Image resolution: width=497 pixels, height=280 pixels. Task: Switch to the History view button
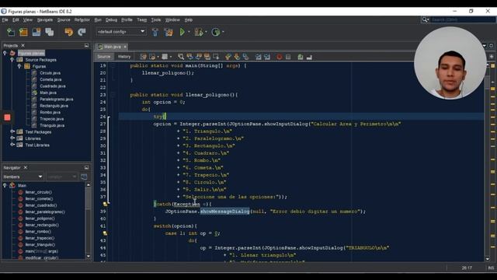point(124,57)
